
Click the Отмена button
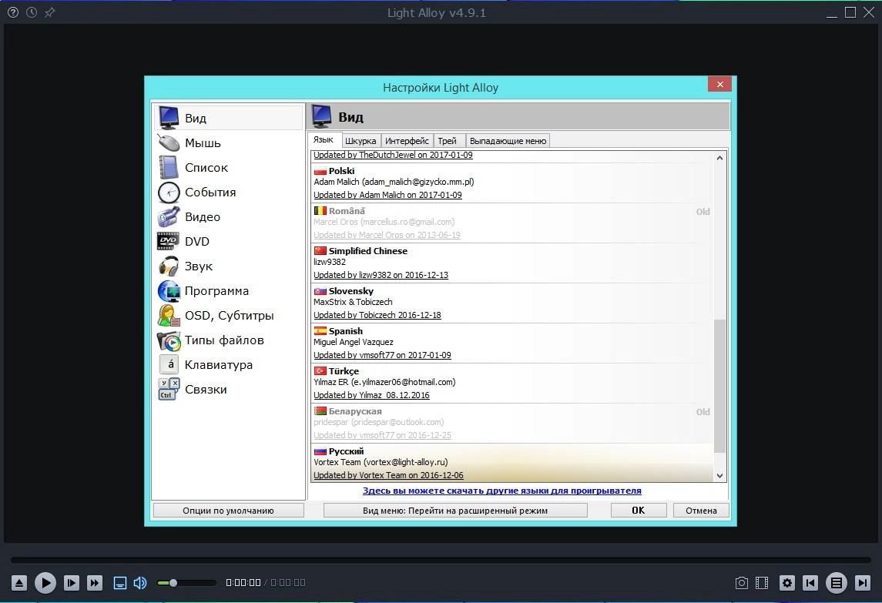[x=701, y=510]
